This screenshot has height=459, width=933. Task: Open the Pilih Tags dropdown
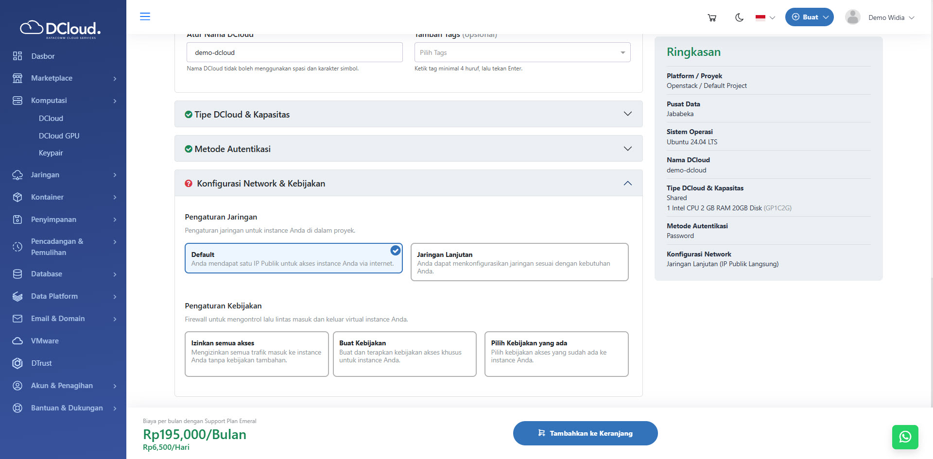(522, 52)
